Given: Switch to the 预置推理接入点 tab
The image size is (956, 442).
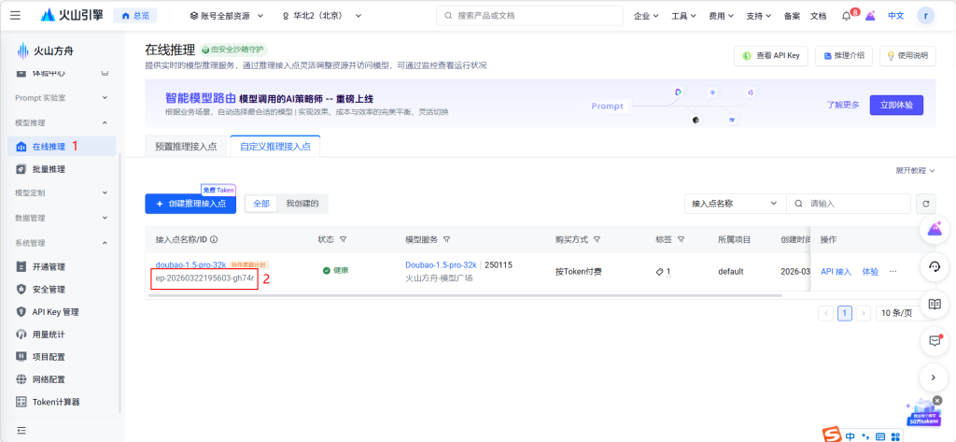Looking at the screenshot, I should (186, 147).
